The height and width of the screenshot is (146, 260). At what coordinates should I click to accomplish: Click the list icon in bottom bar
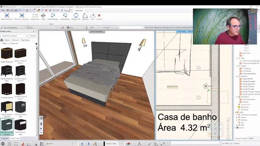(x=42, y=144)
